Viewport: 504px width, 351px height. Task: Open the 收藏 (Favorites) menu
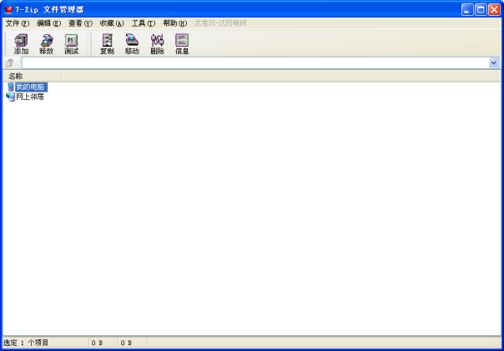point(112,23)
